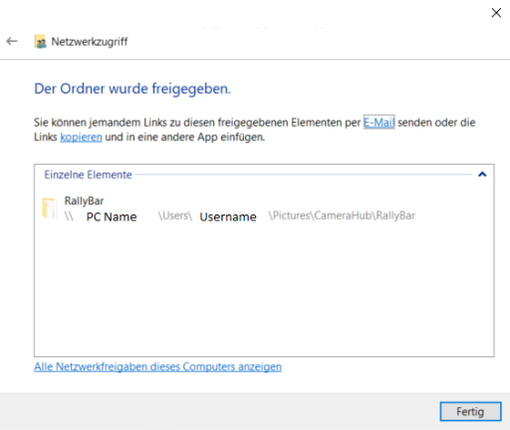
Task: Select the RallyBar item name
Action: pos(84,201)
